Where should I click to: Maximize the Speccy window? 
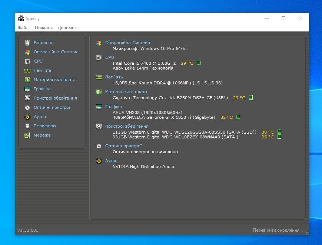point(283,18)
